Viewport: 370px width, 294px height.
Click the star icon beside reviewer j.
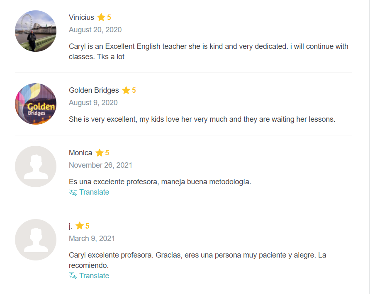tap(80, 226)
